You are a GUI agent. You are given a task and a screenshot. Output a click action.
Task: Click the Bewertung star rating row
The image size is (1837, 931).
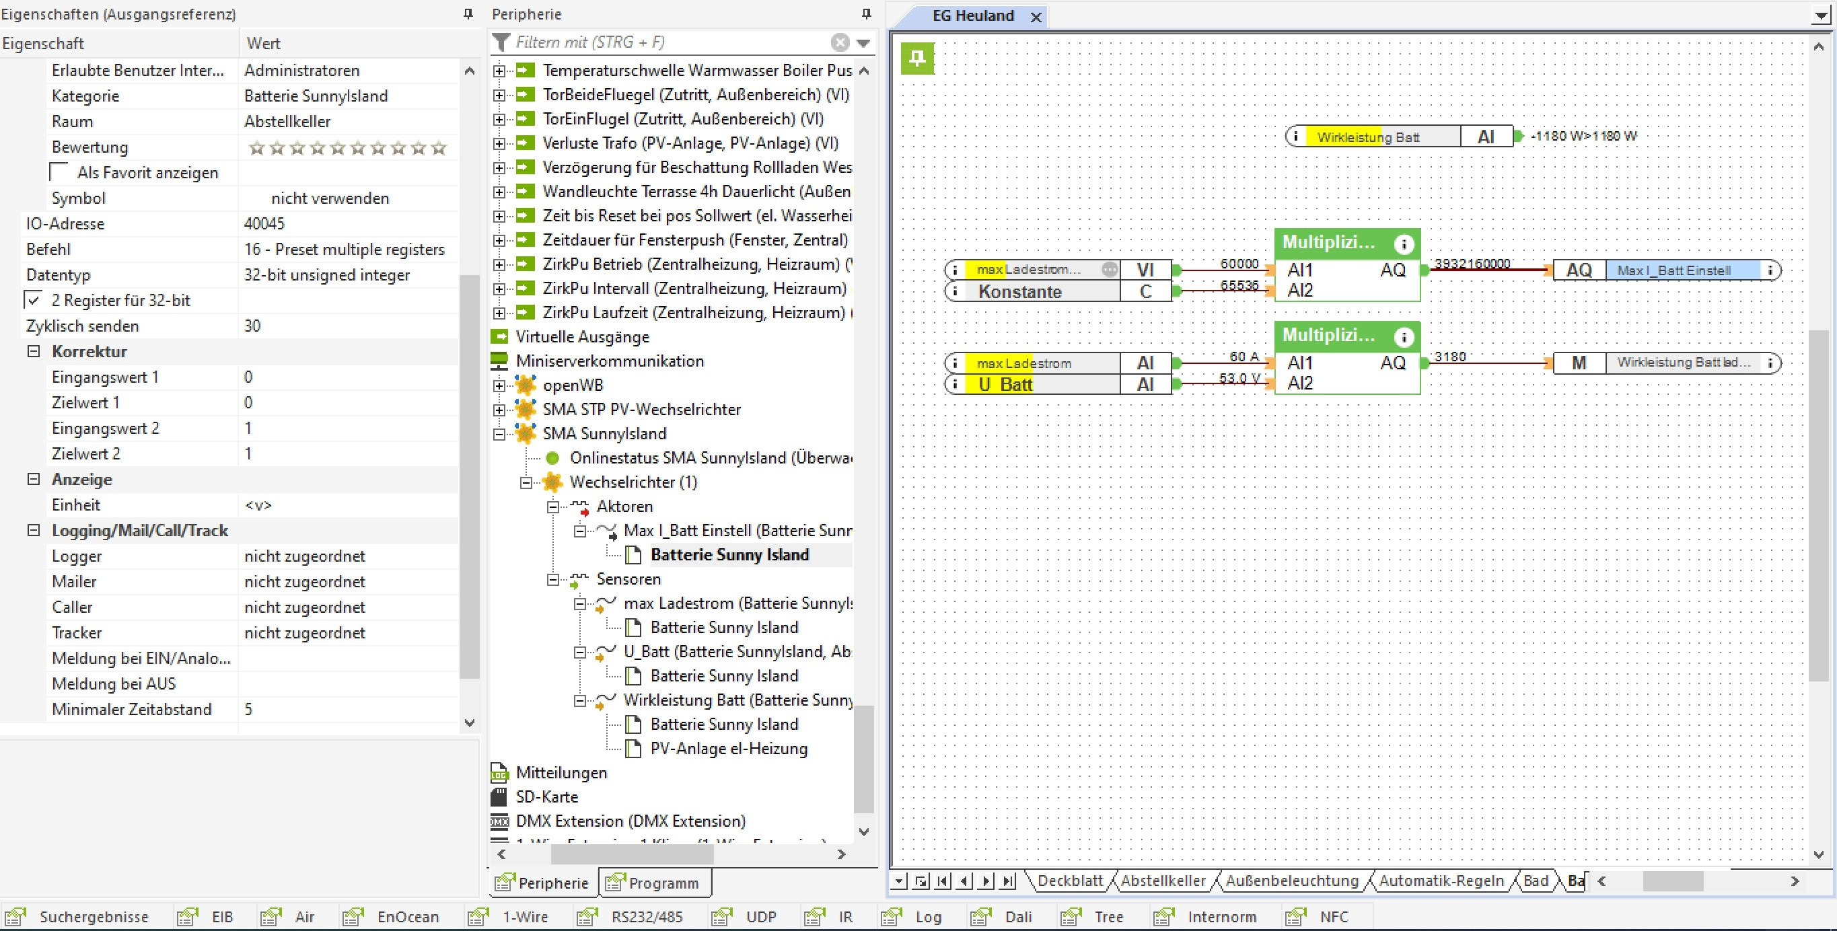pyautogui.click(x=348, y=147)
